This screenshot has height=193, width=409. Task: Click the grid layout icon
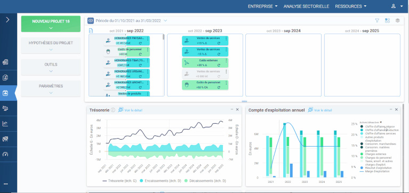click(387, 20)
